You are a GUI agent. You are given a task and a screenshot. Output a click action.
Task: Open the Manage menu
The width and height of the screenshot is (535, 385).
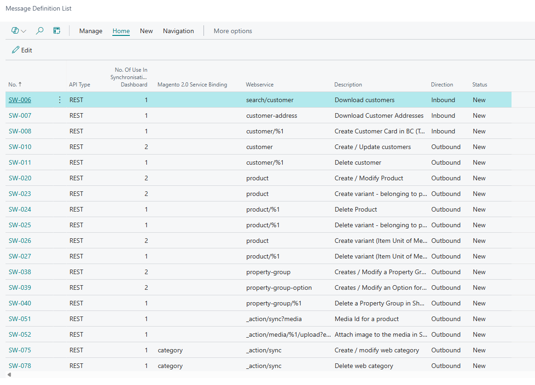[x=91, y=31]
